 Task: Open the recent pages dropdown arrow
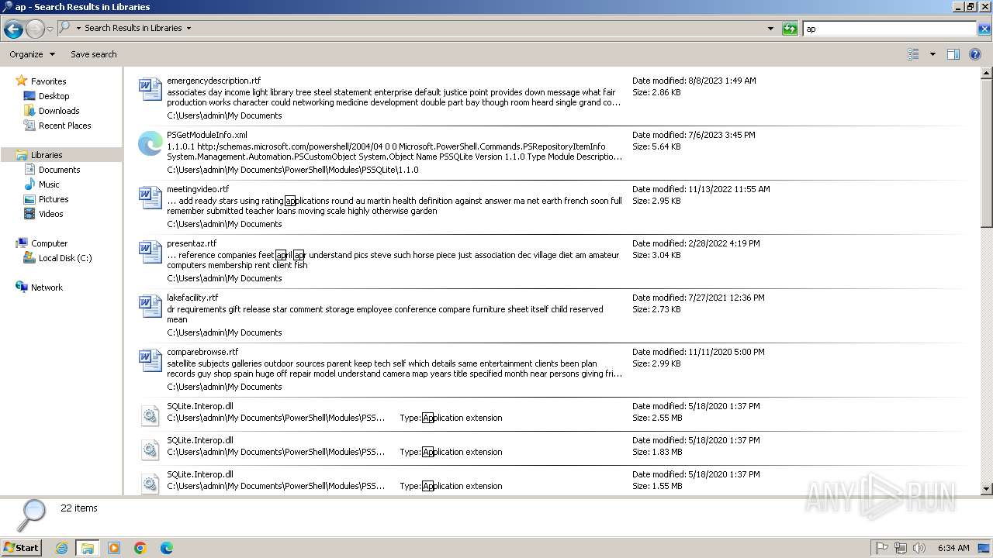(x=50, y=29)
